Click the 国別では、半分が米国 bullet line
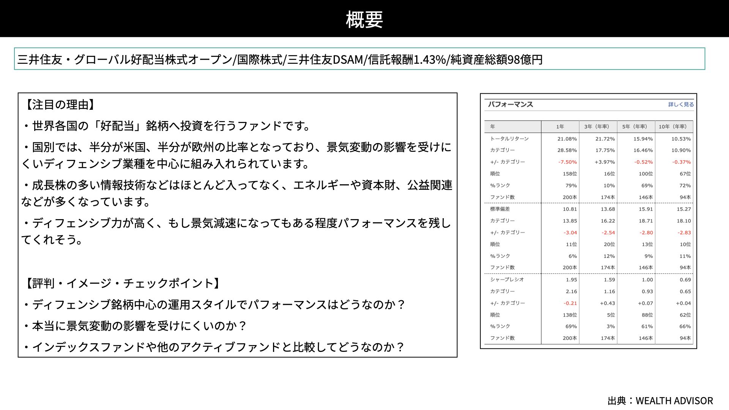The image size is (729, 410). 237,155
